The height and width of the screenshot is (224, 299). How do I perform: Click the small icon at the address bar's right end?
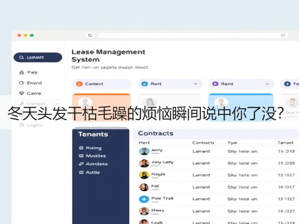point(283,35)
